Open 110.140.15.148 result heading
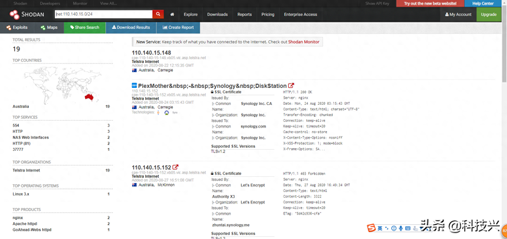Image resolution: width=507 pixels, height=239 pixels. 151,53
